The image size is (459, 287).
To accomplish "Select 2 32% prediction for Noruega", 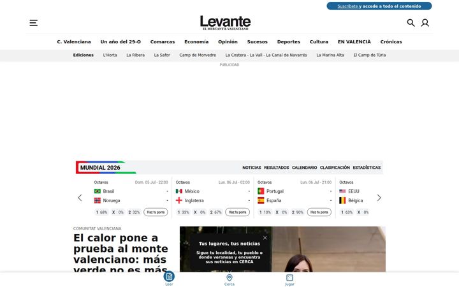I will point(134,212).
